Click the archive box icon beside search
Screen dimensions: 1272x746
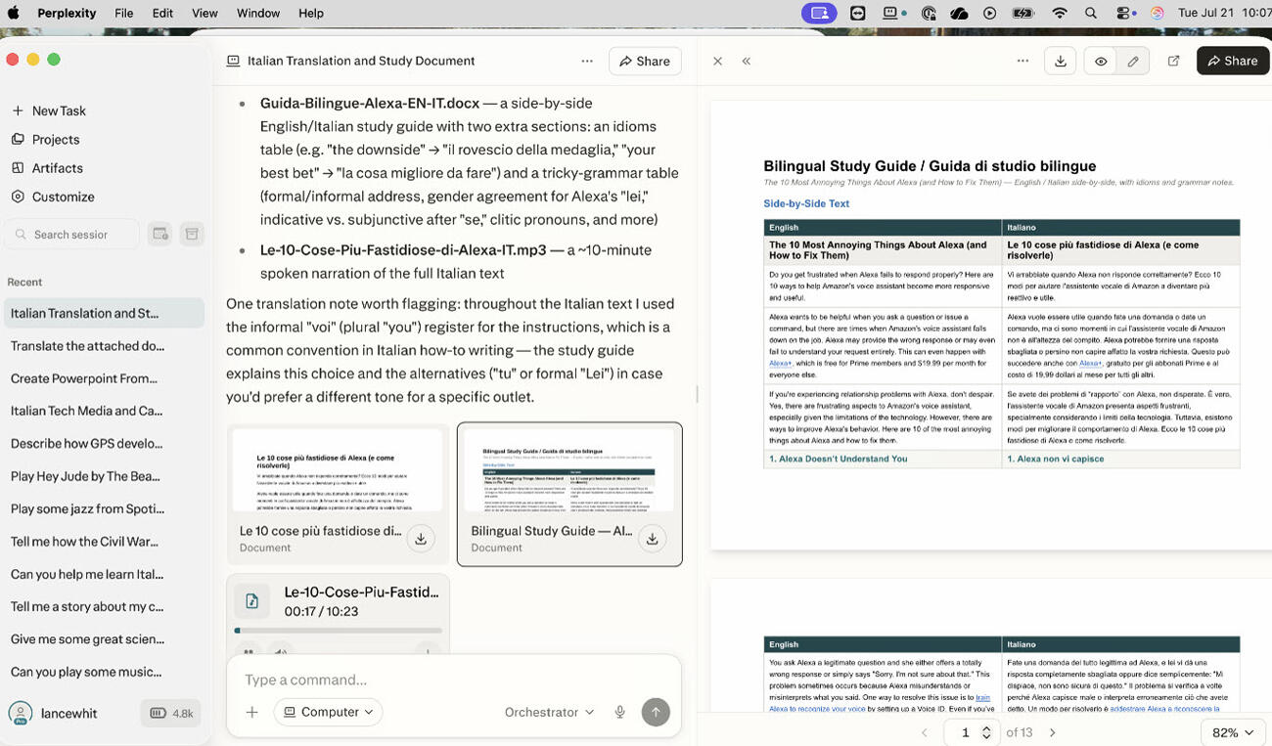[192, 235]
